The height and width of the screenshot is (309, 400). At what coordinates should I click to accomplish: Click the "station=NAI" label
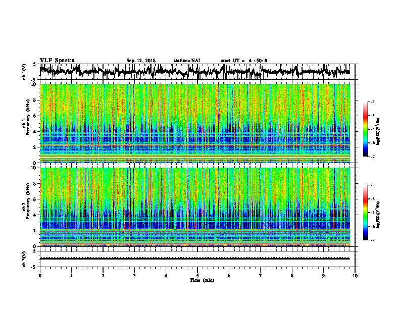187,61
